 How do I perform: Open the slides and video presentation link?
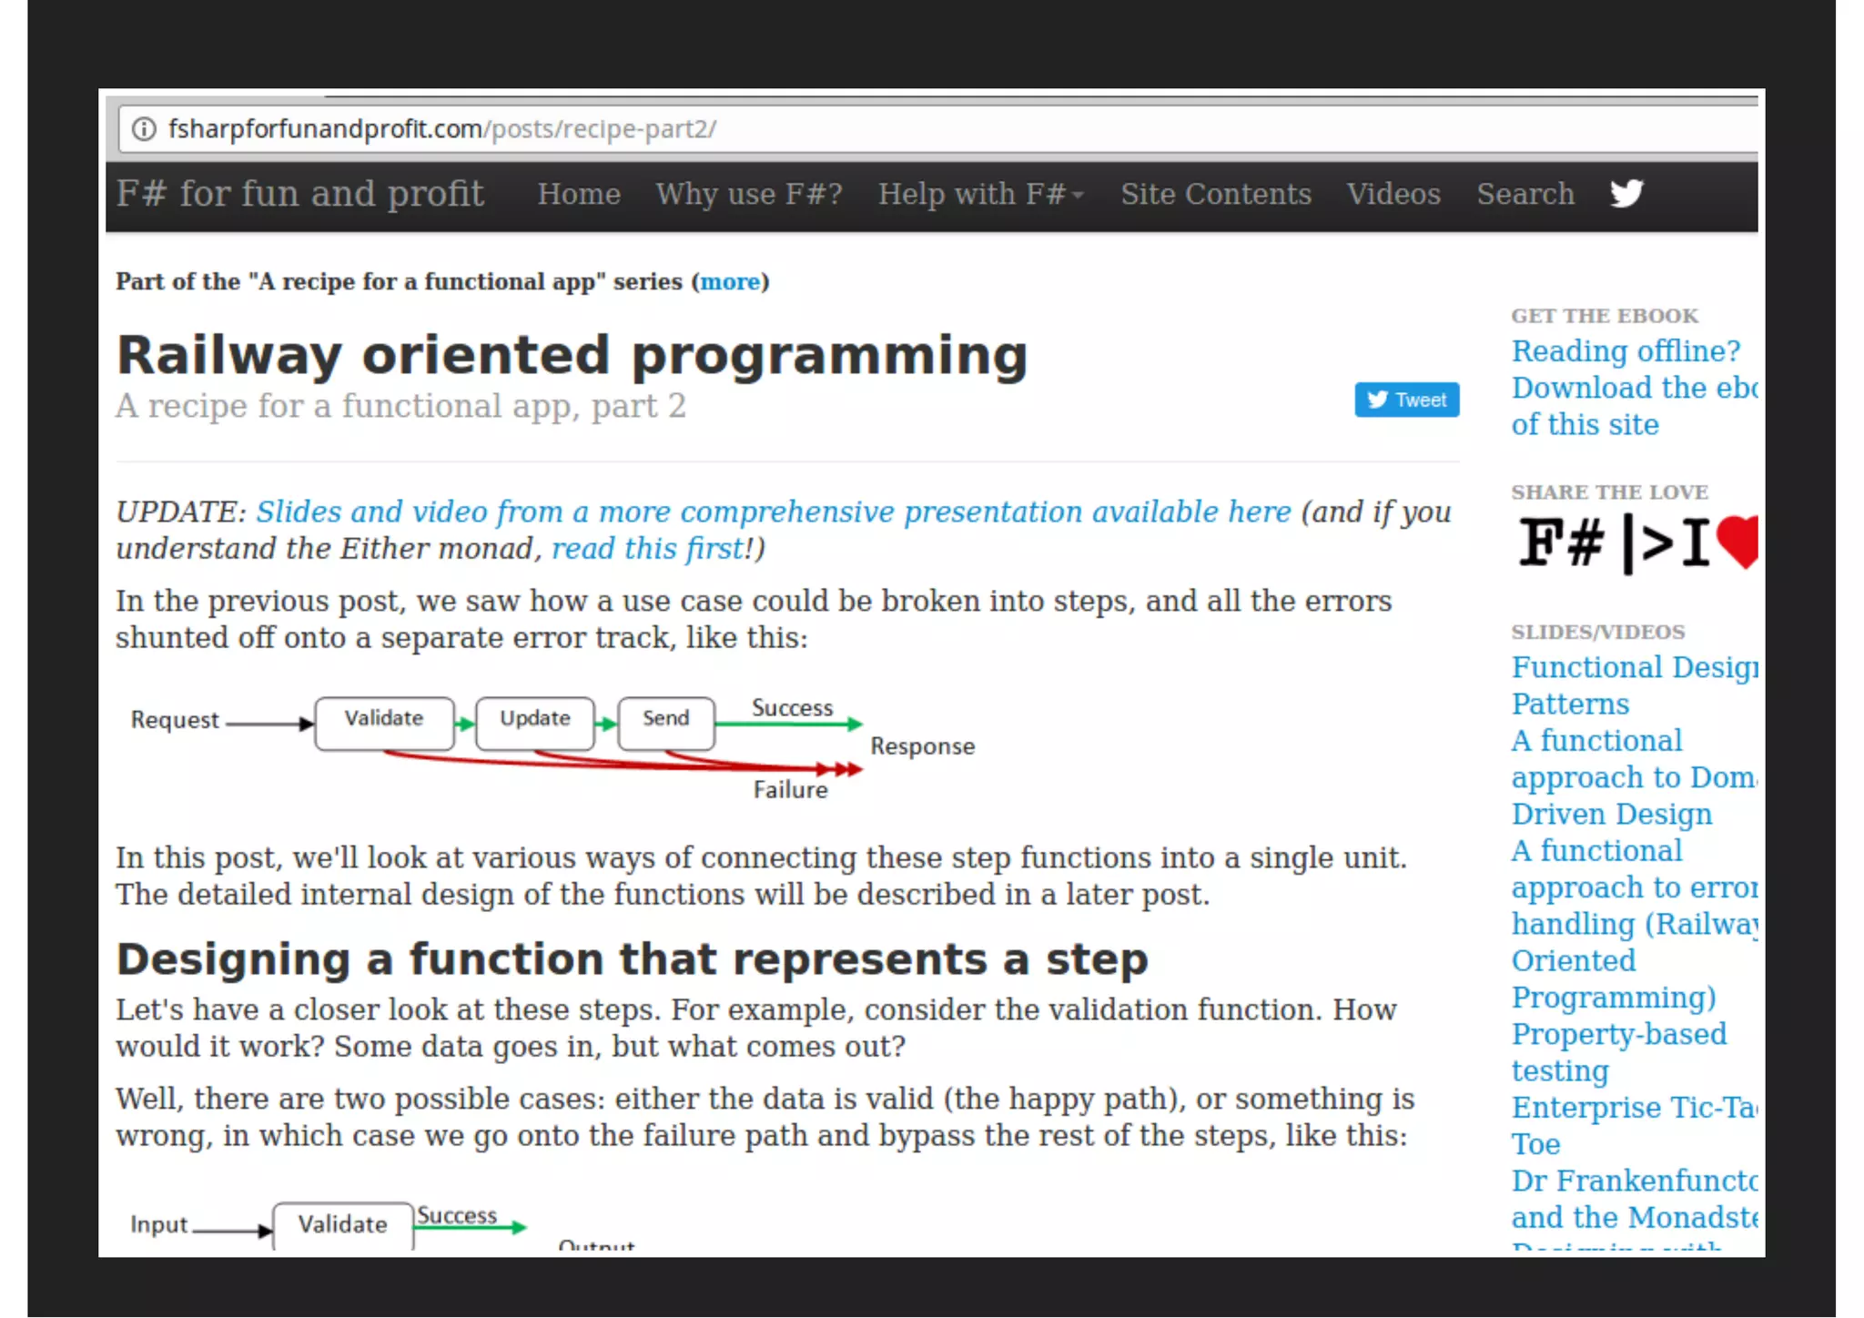773,512
